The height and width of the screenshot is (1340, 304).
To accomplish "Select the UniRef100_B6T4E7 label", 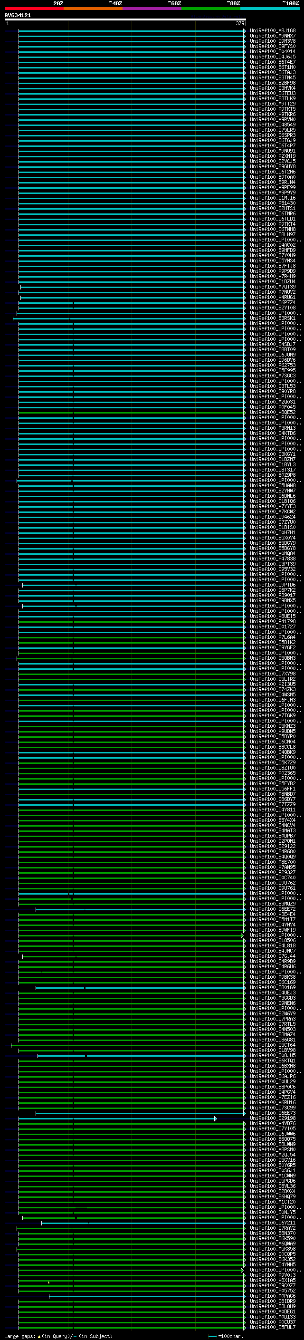I will point(273,62).
